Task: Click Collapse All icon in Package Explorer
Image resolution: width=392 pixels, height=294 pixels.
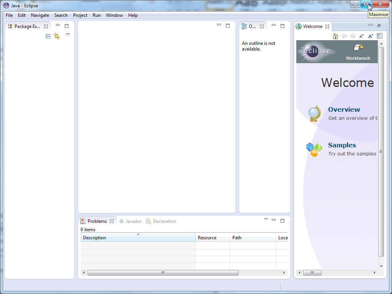Action: tap(48, 36)
